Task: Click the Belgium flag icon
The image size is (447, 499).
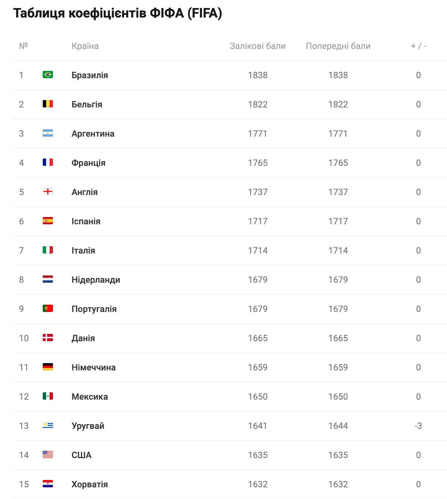Action: pos(48,104)
